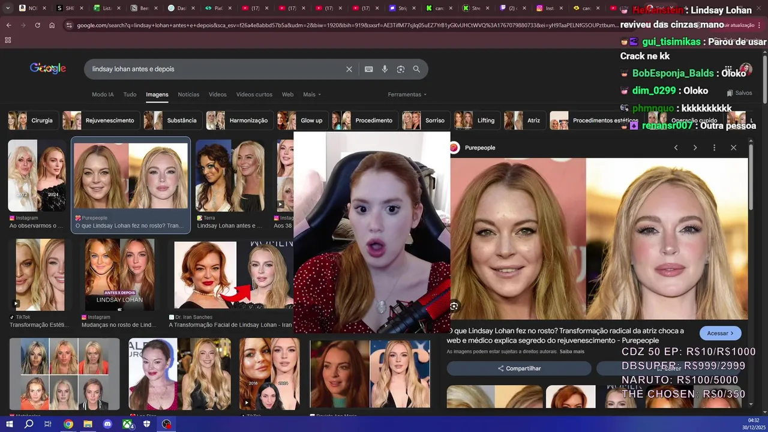768x432 pixels.
Task: Switch to Vídeos tab
Action: coord(218,94)
